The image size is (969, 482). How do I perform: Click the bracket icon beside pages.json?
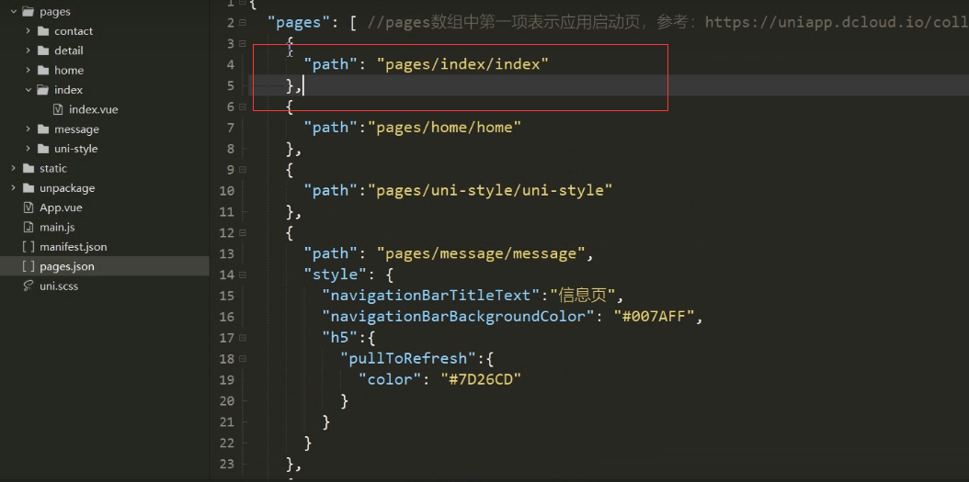click(28, 266)
